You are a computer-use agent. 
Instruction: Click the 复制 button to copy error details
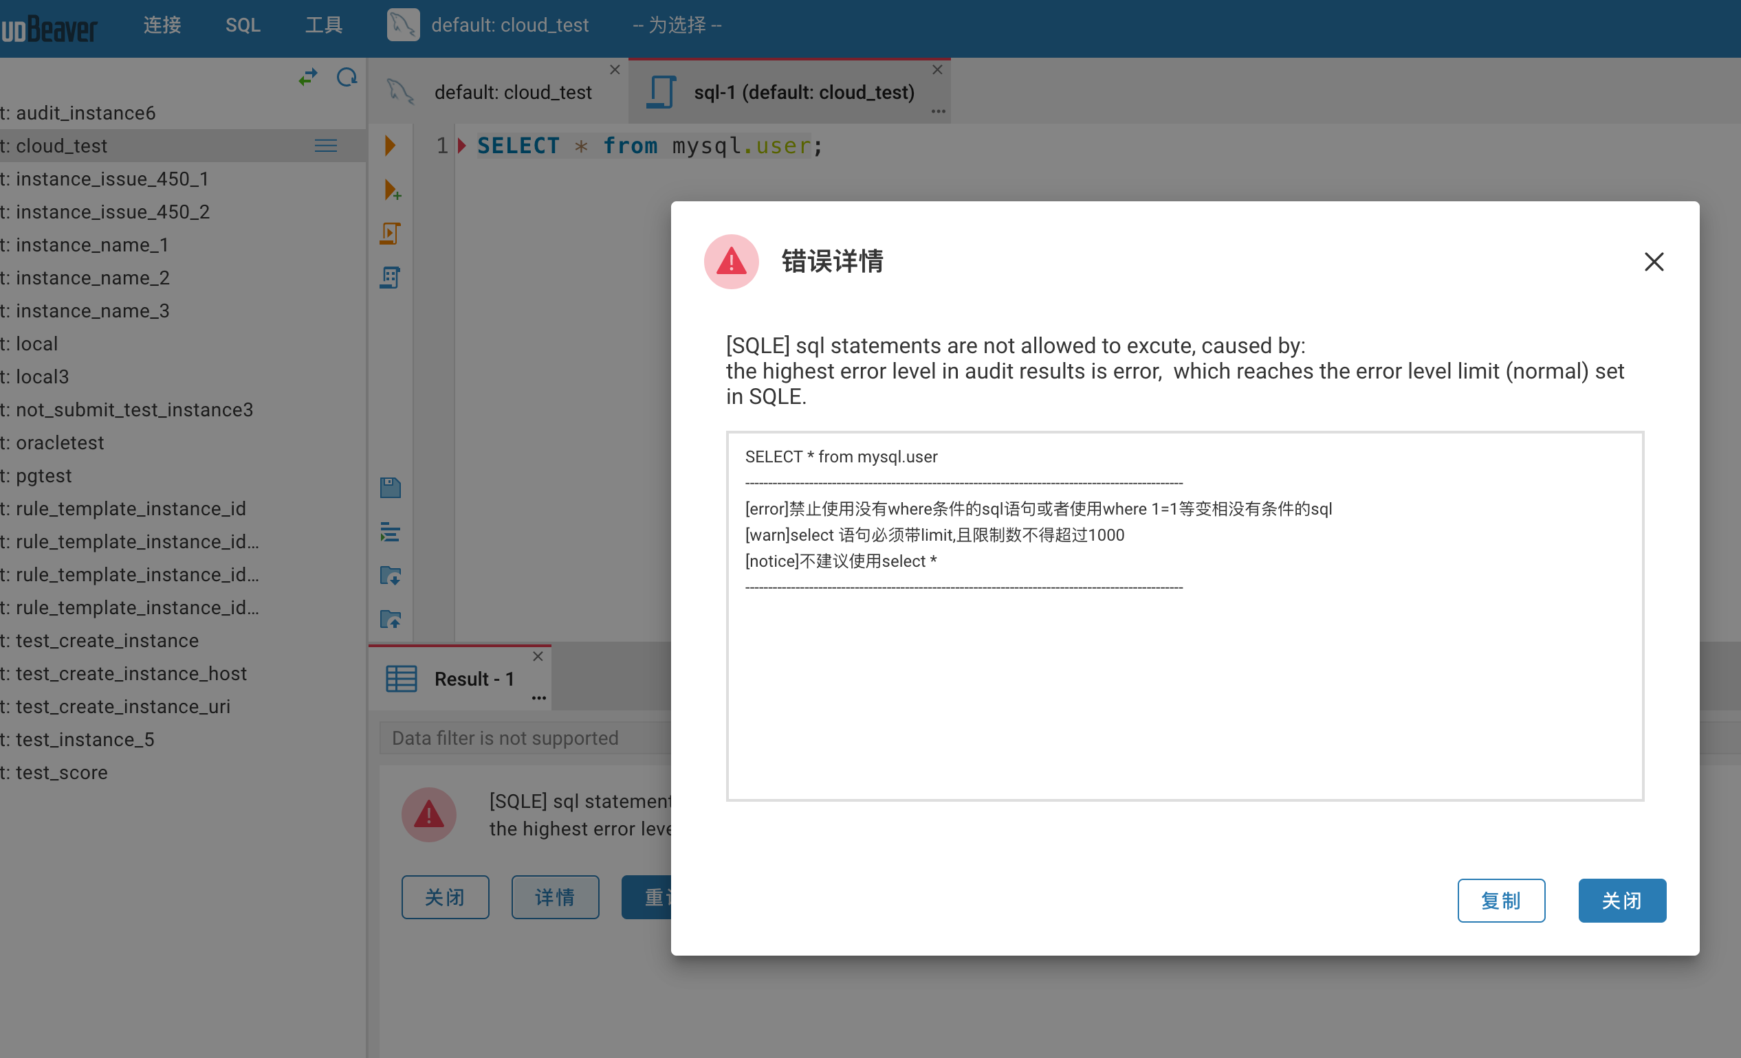tap(1502, 900)
